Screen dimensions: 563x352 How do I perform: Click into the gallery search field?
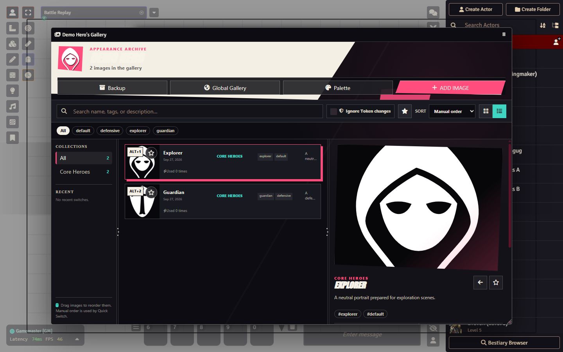click(190, 111)
